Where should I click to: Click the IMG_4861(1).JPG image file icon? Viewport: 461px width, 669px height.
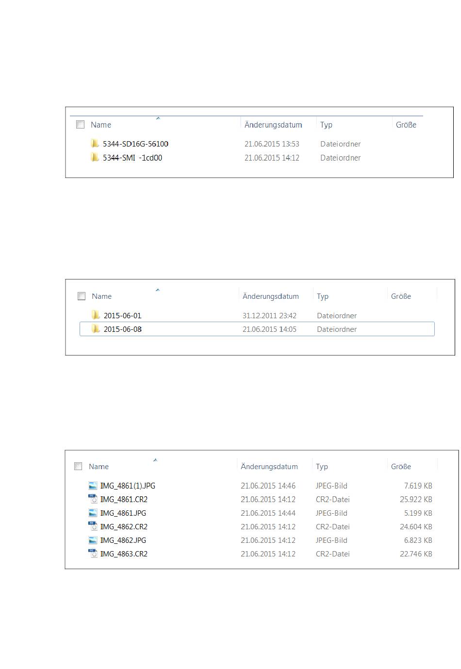tap(93, 486)
